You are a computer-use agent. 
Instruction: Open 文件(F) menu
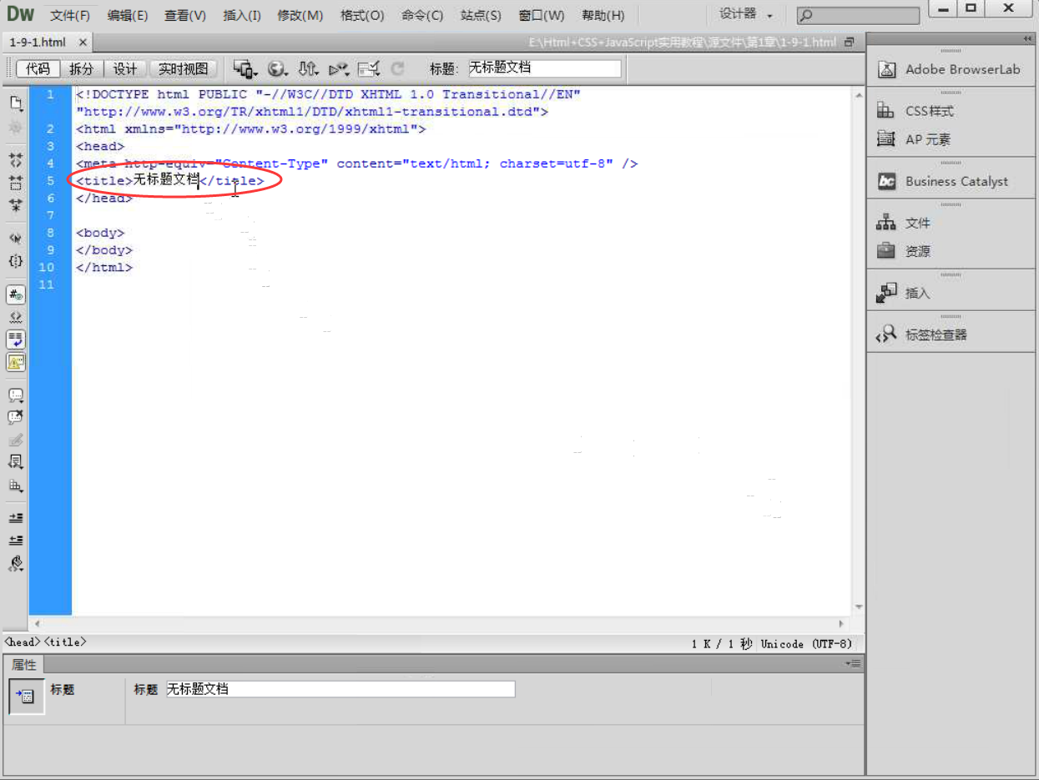click(x=70, y=15)
